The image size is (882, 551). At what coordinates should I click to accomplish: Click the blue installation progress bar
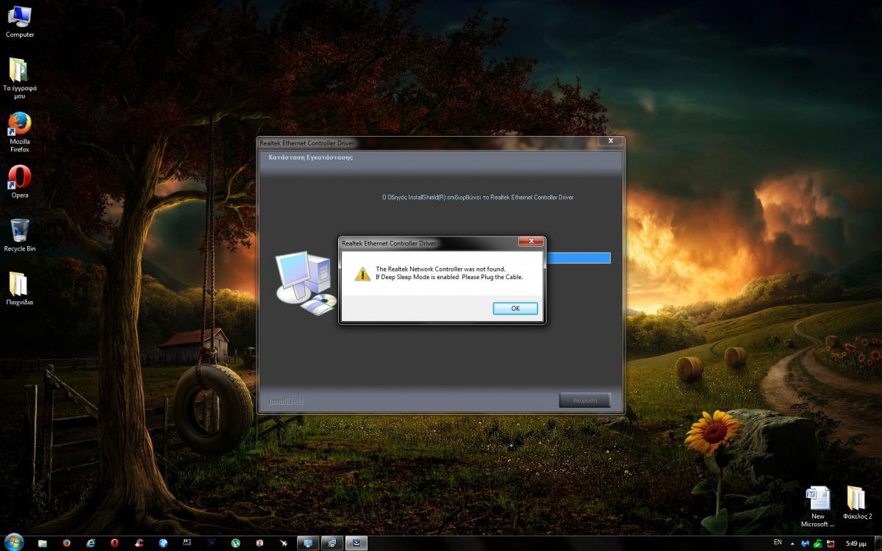(x=577, y=258)
